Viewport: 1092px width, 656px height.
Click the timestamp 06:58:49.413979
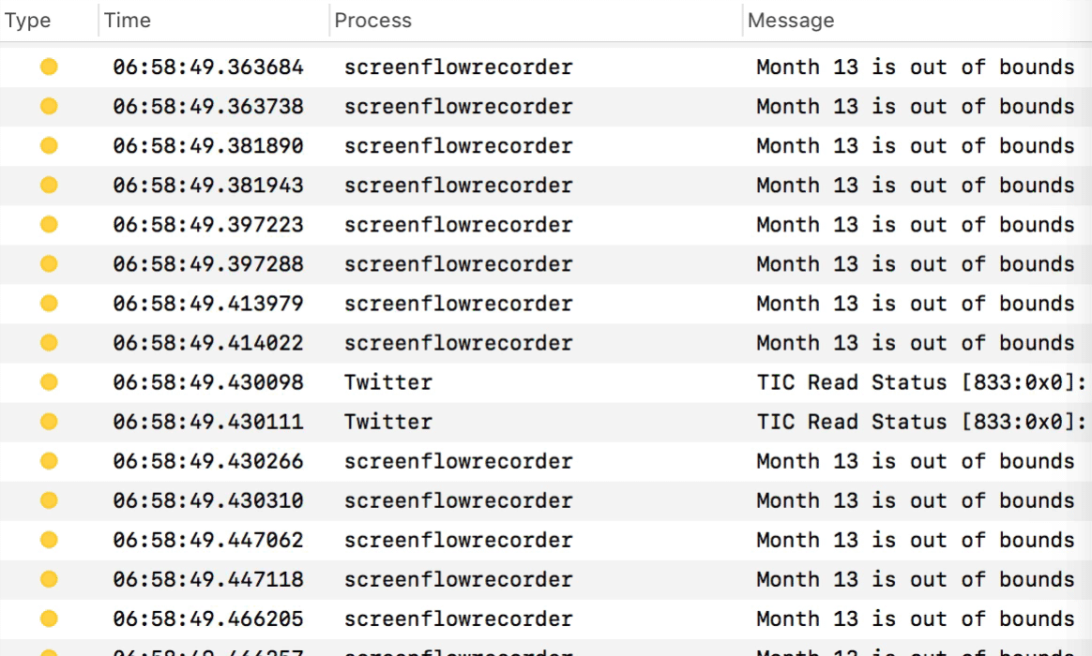click(208, 304)
